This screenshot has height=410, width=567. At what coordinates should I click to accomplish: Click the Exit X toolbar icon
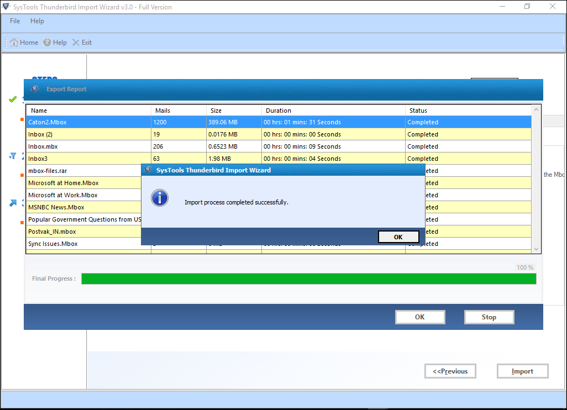[x=76, y=43]
